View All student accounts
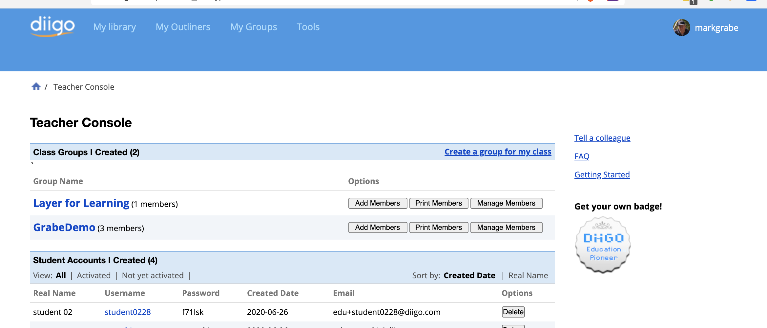 click(x=61, y=276)
